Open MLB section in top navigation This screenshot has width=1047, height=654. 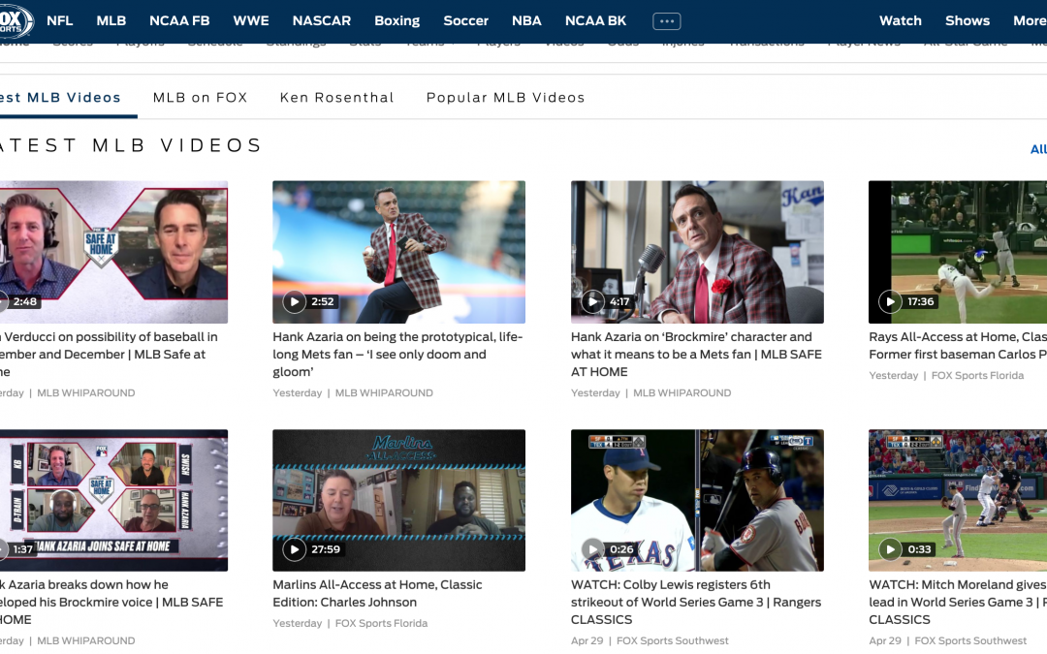pos(111,20)
